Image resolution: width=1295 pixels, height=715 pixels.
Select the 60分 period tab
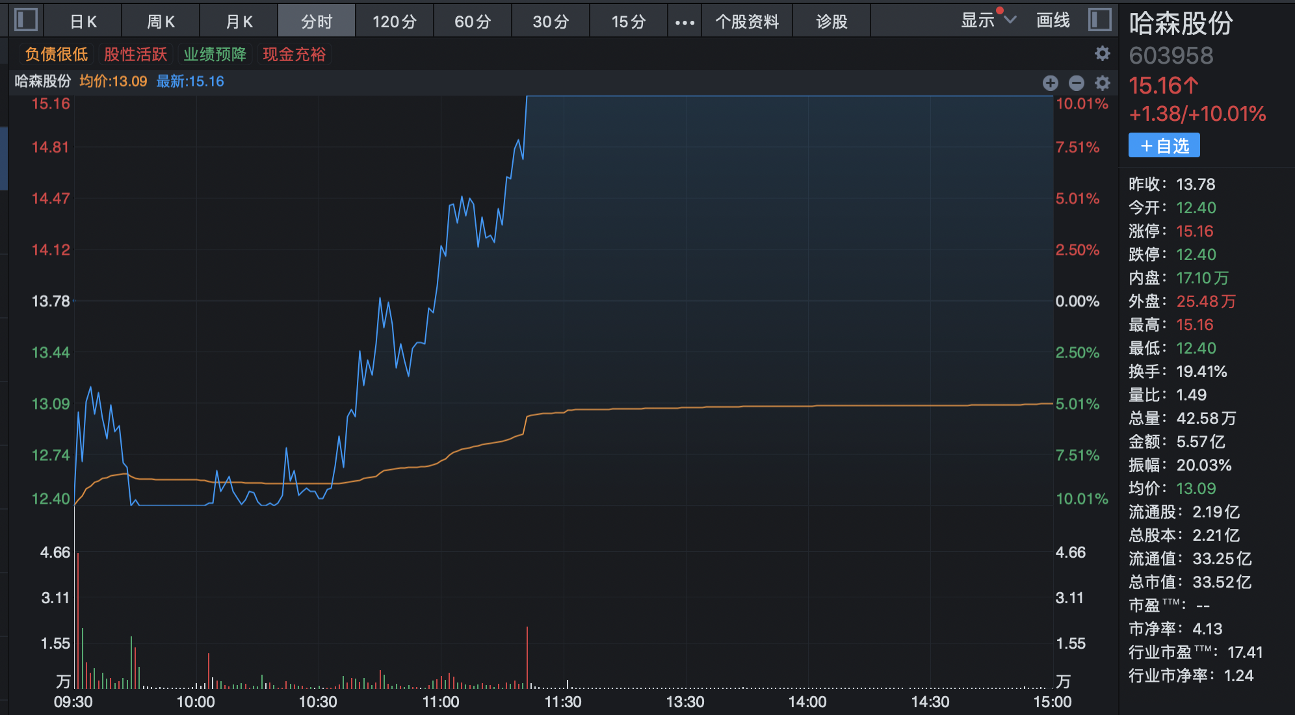point(473,22)
